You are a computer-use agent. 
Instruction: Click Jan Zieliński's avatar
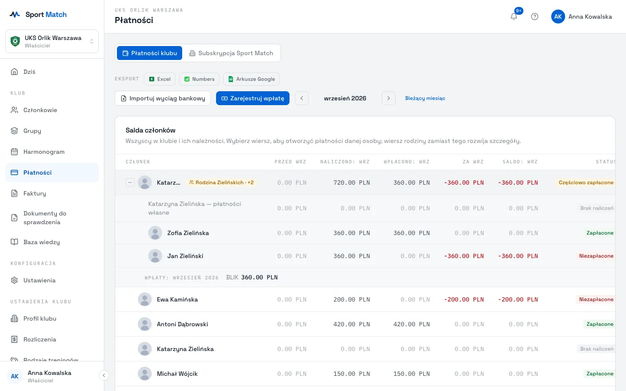point(155,256)
